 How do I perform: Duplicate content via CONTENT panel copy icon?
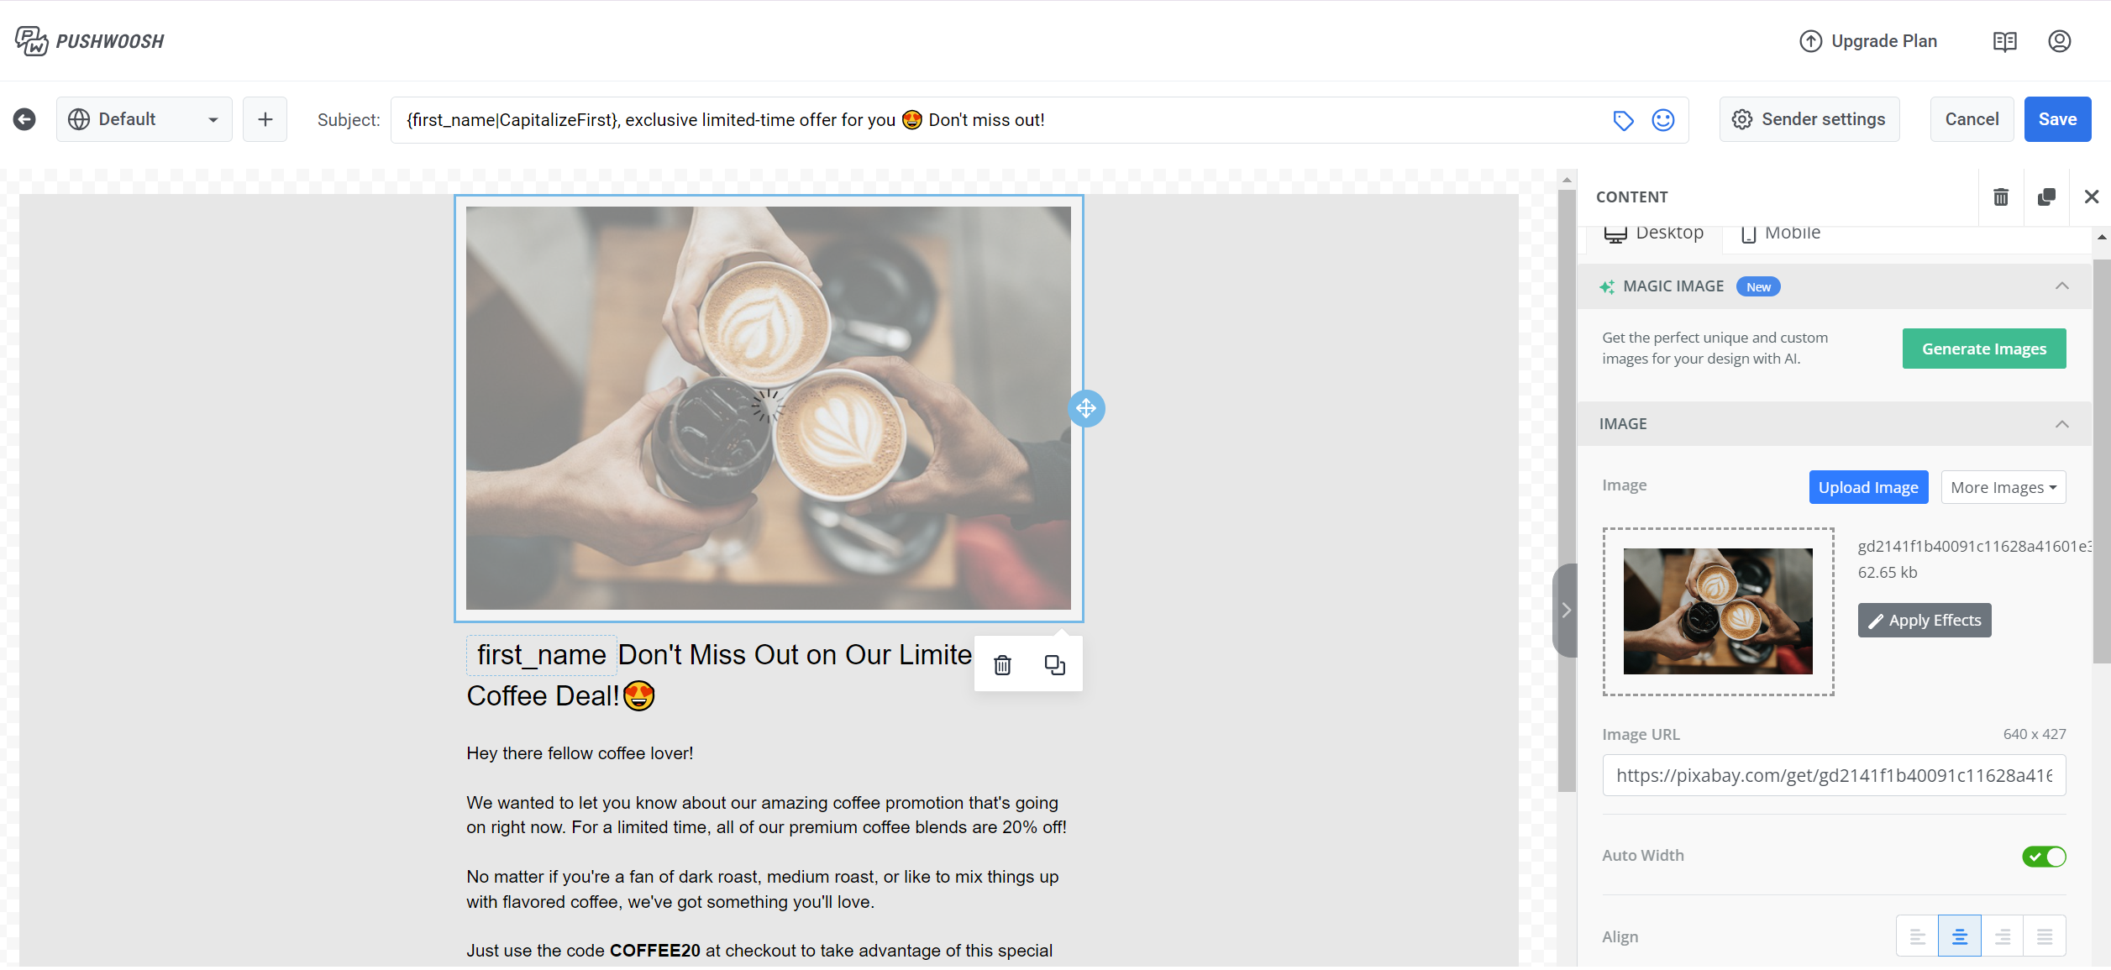2045,197
